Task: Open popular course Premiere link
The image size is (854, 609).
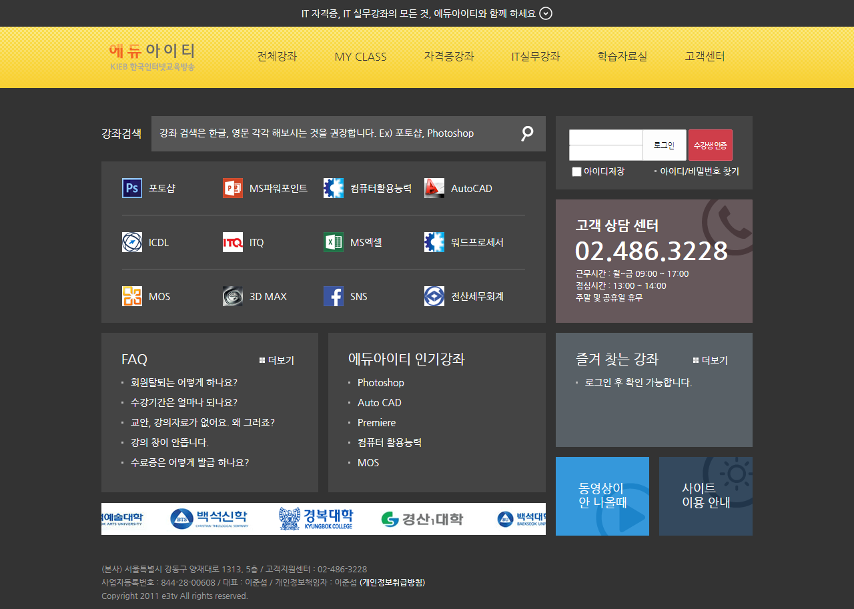Action: tap(377, 422)
